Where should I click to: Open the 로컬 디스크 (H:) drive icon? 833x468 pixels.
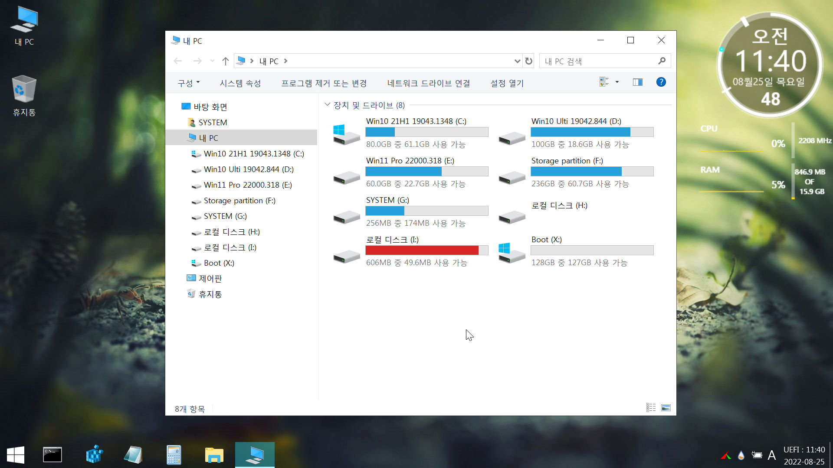pos(512,217)
